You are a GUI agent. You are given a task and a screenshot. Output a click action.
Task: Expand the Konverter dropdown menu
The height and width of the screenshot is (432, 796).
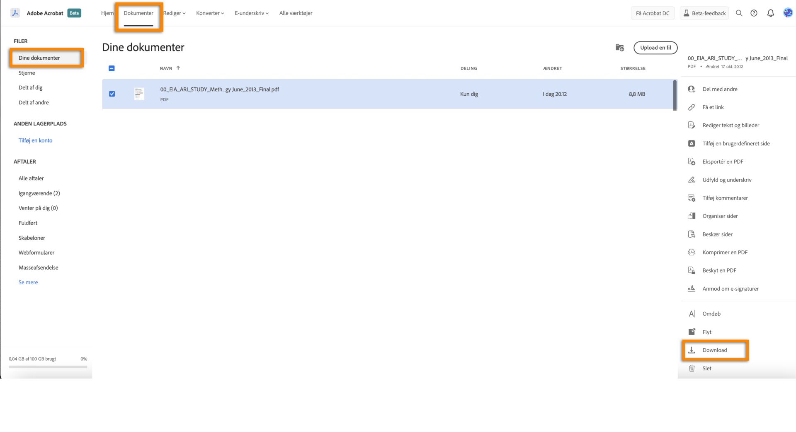coord(210,13)
